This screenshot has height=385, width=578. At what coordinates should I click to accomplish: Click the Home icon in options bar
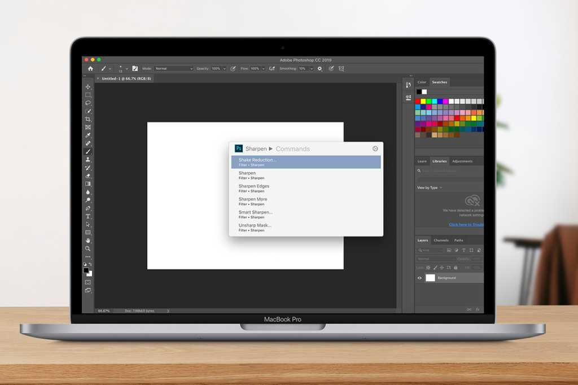(90, 68)
